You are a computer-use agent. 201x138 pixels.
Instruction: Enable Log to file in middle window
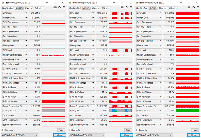[71, 130]
